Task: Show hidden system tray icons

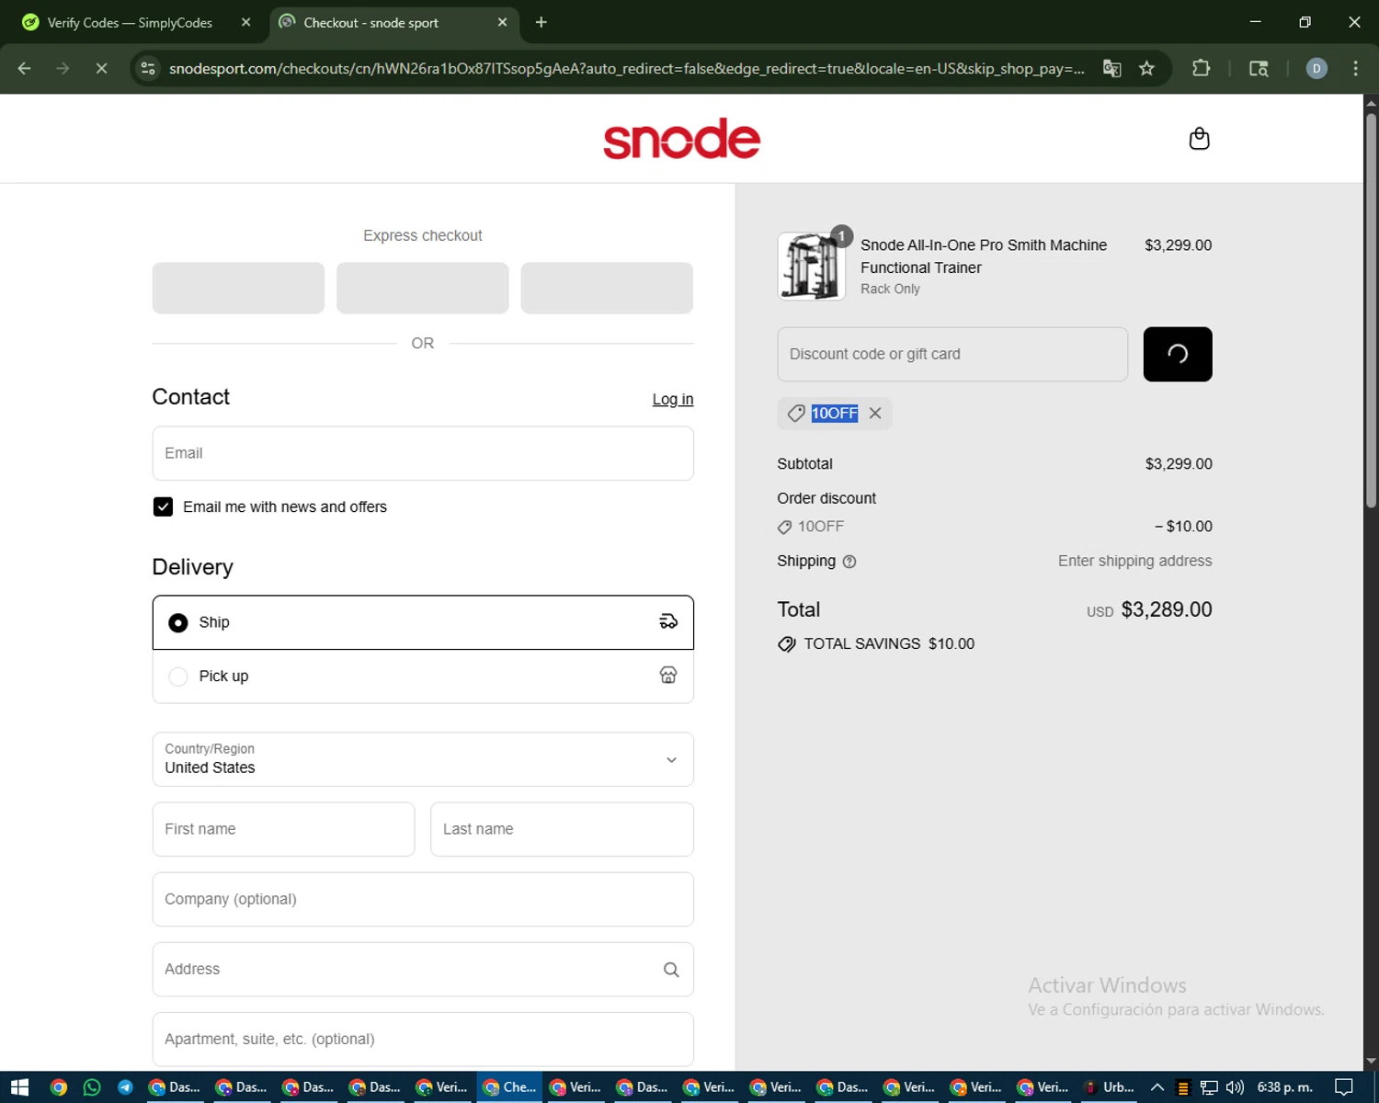Action: pos(1157,1087)
